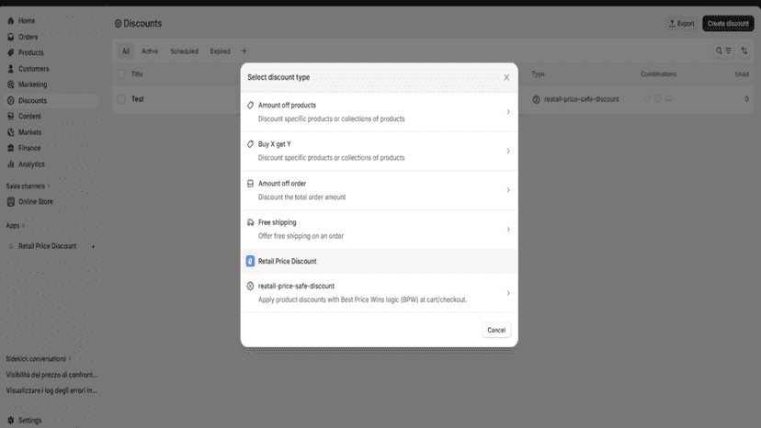Click the Markets globe icon
This screenshot has width=761, height=428.
(11, 132)
